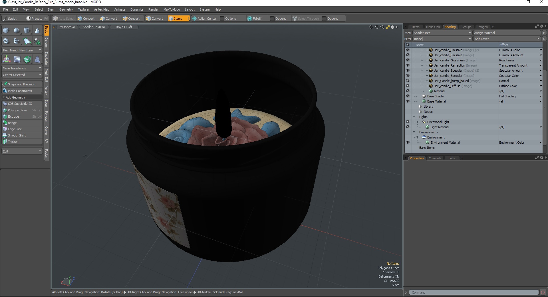
Task: Click the Assign Material button
Action: (x=507, y=33)
